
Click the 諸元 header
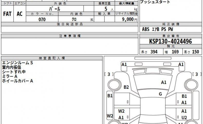[171, 46]
